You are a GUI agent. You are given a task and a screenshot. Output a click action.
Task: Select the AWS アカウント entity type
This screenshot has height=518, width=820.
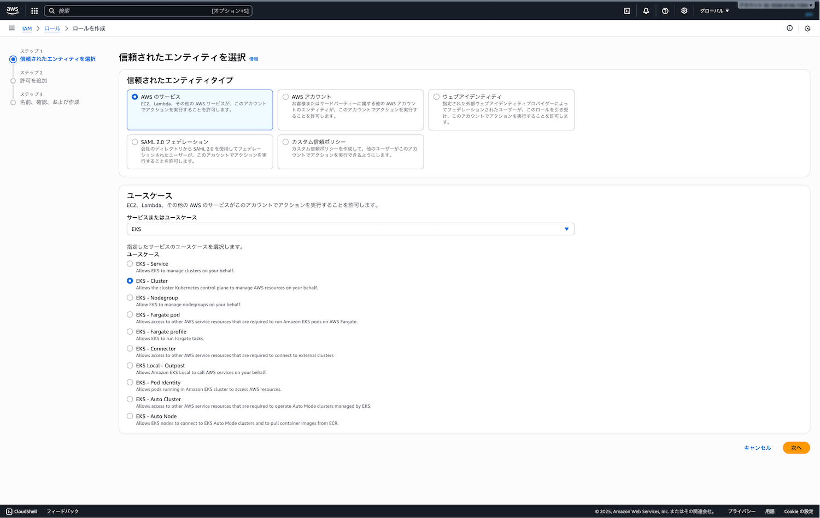point(286,97)
